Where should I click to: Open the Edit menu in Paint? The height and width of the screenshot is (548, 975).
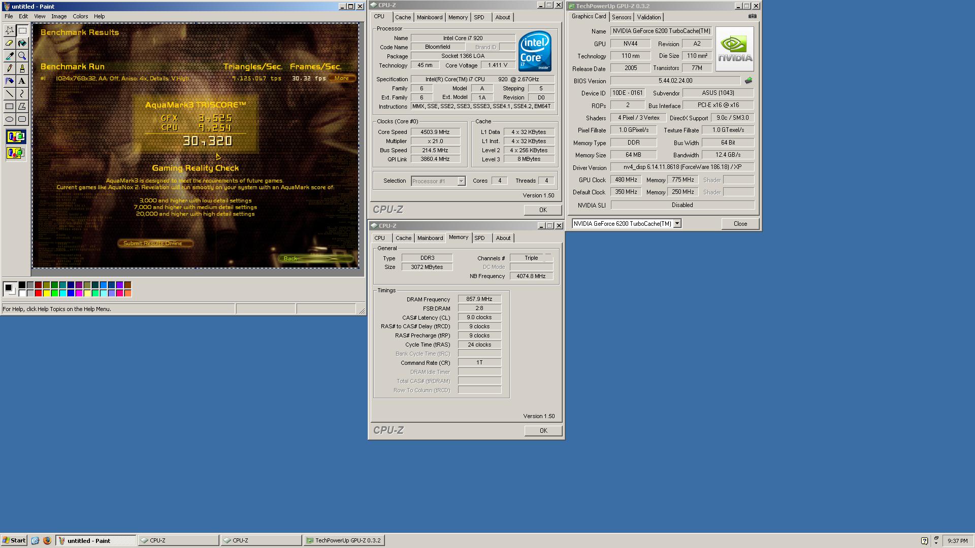pyautogui.click(x=23, y=16)
